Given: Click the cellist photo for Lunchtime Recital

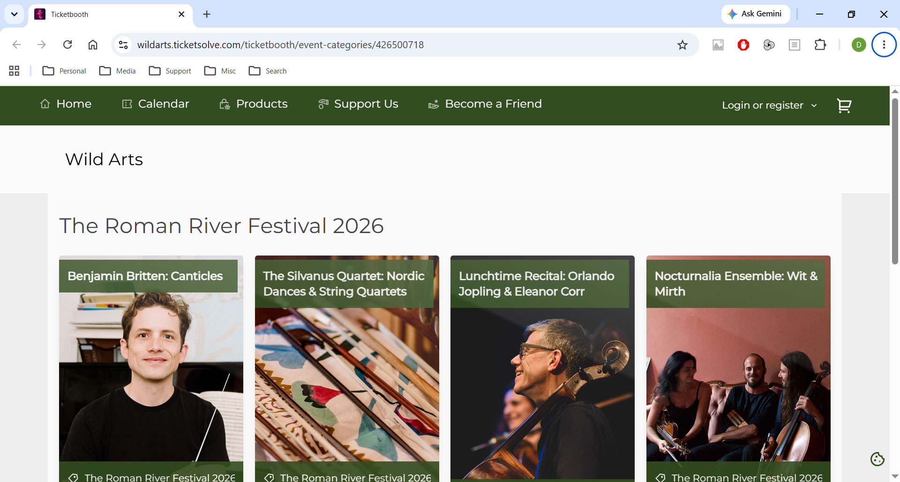Looking at the screenshot, I should click(x=542, y=393).
